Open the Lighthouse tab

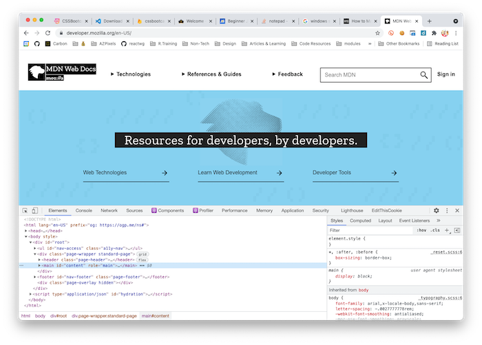click(352, 211)
